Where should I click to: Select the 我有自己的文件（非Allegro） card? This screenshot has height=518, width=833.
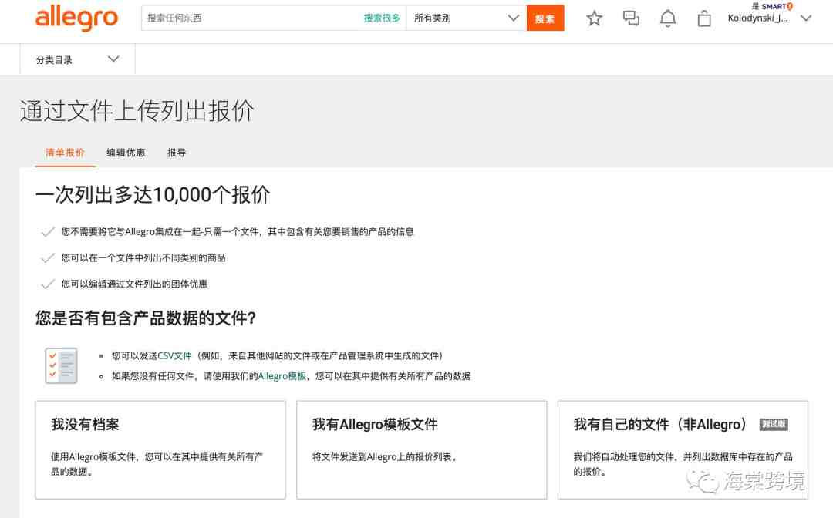tap(683, 449)
